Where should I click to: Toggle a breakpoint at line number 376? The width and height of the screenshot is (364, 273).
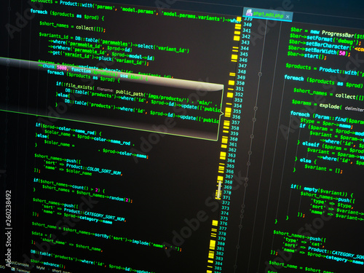(223, 223)
